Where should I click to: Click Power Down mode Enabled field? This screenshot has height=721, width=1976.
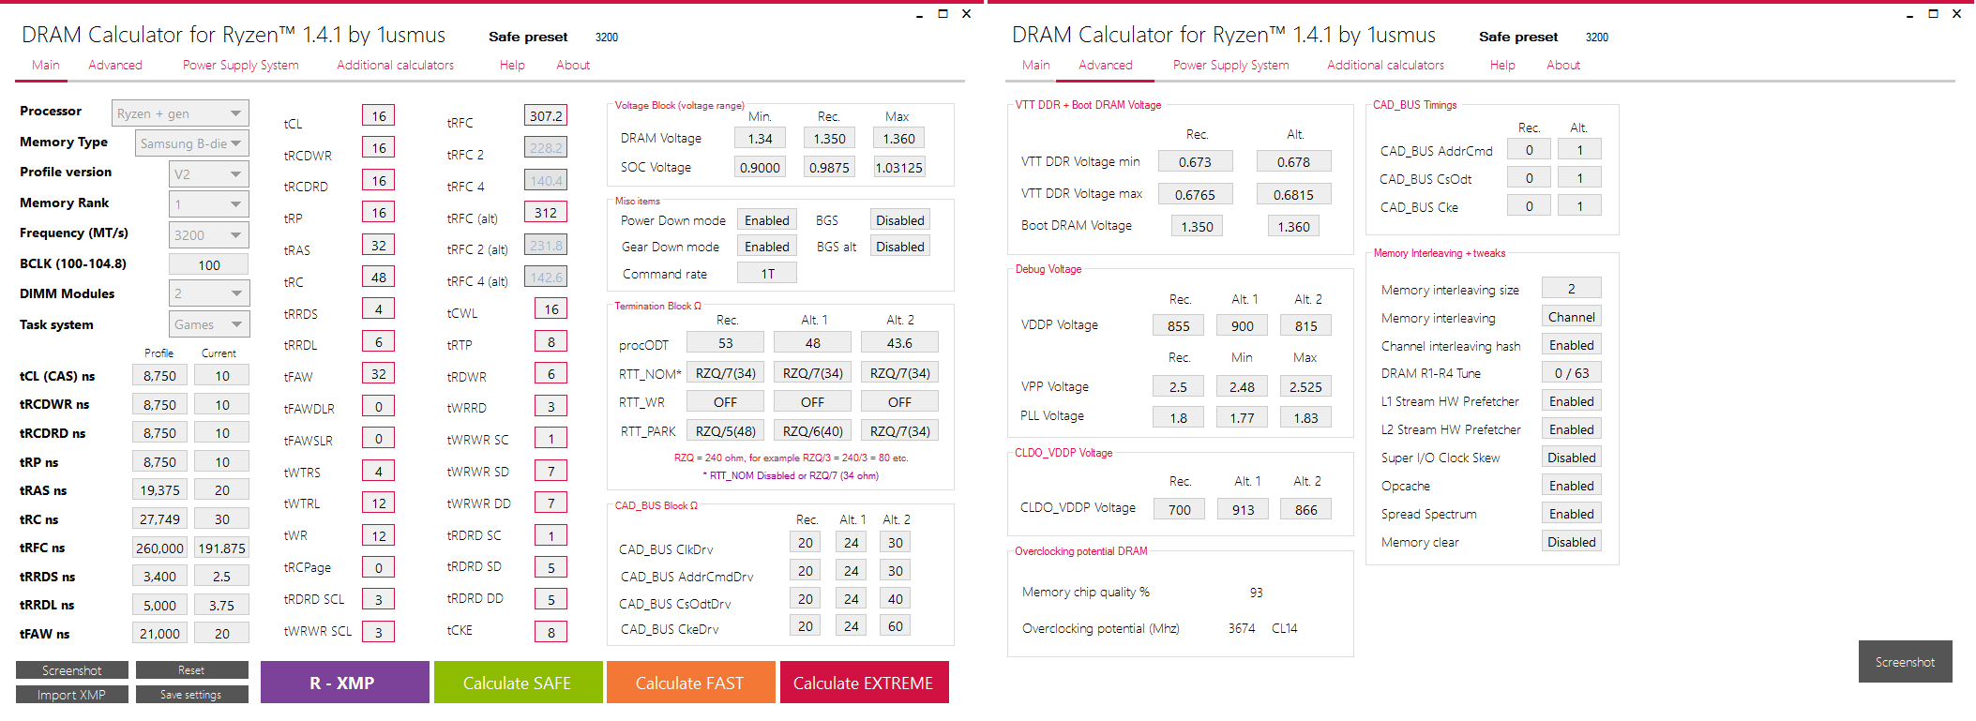pyautogui.click(x=767, y=220)
